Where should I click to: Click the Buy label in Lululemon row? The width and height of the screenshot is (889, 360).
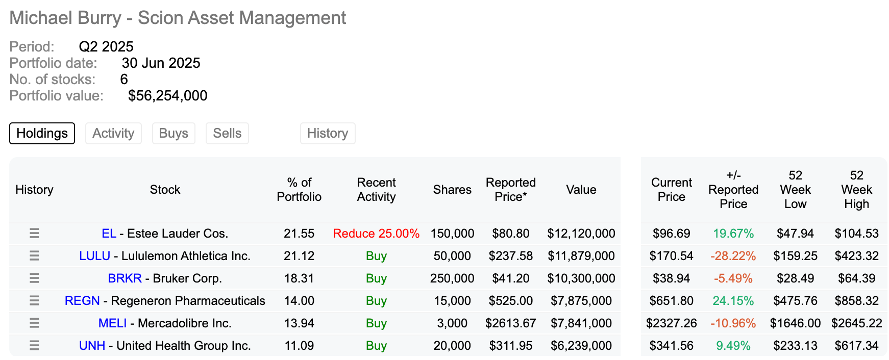click(x=376, y=256)
